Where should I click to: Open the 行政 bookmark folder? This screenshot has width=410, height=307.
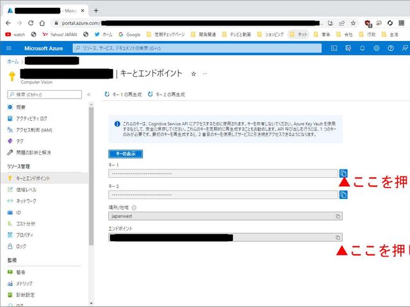tap(367, 35)
